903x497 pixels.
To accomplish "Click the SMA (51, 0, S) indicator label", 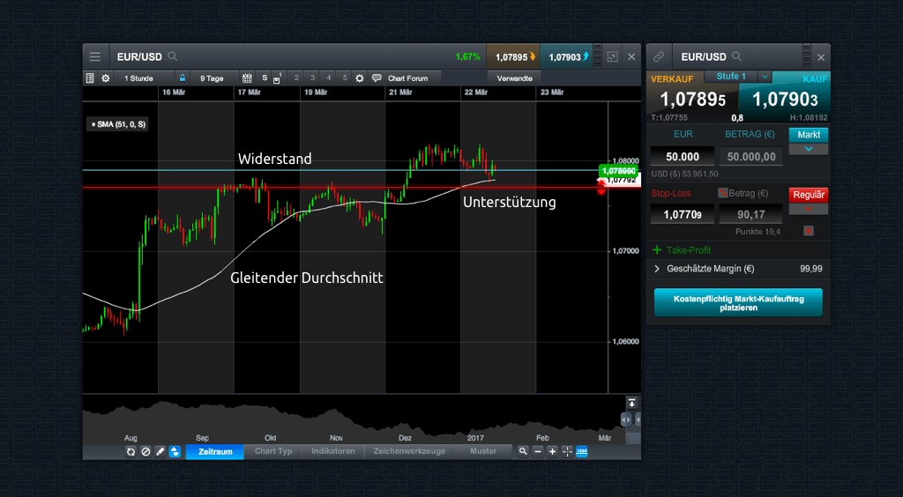I will (x=118, y=124).
